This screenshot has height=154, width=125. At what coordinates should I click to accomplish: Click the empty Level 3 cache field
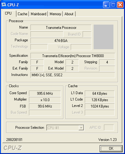[x=100, y=113]
